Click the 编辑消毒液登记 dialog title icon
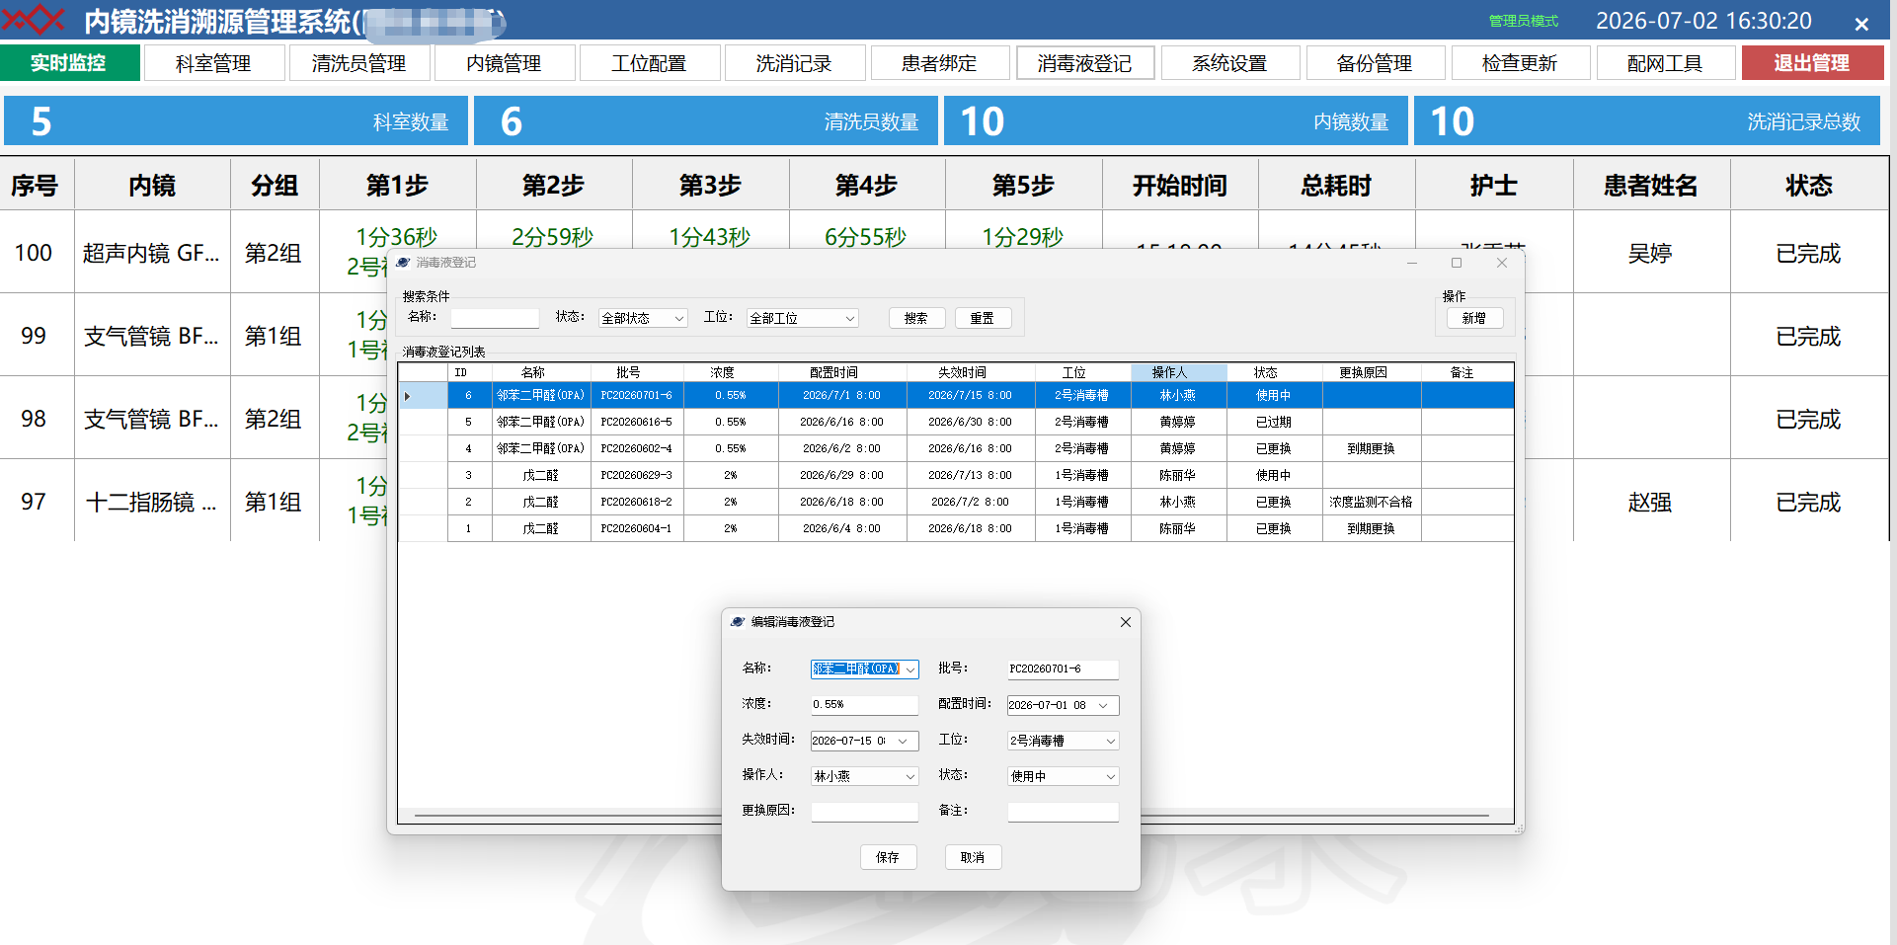This screenshot has width=1897, height=945. tap(738, 622)
